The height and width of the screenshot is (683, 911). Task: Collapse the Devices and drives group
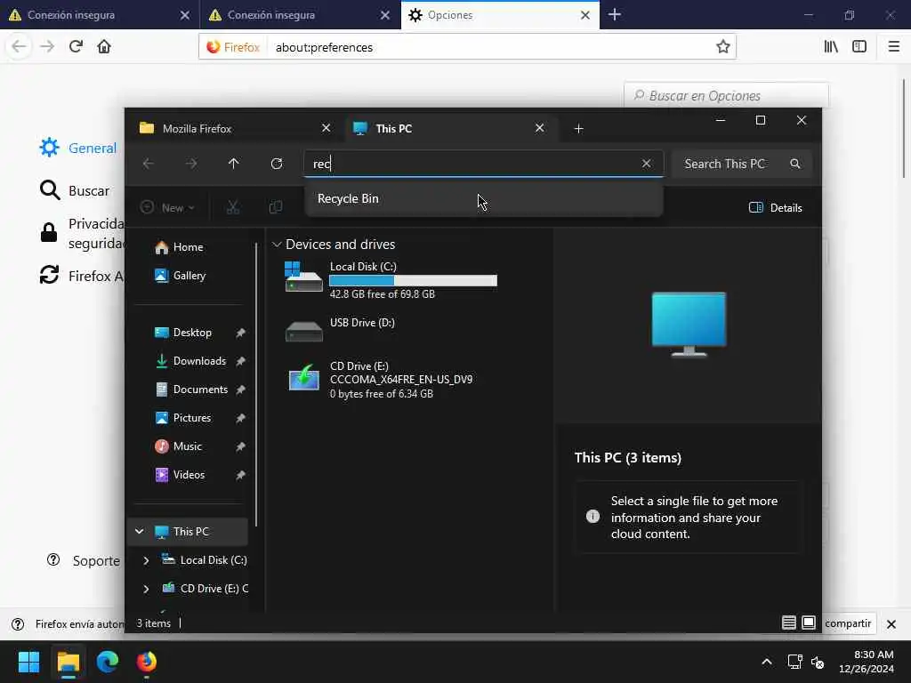tap(277, 245)
